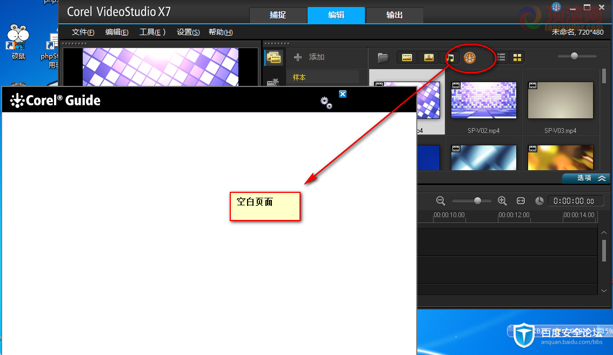Click the VideoStudio snowflake title icon
613x355 pixels.
tap(556, 7)
